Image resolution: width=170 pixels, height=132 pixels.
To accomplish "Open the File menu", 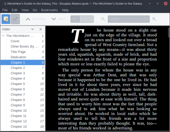I will (x=5, y=10).
